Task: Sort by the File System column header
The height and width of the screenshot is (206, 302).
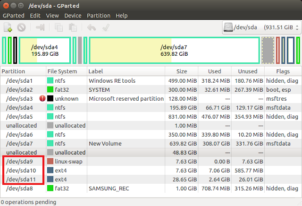Action: pos(67,71)
